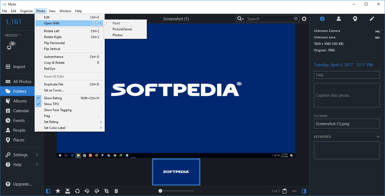
Task: Select Crop & Rotate menu entry
Action: 70,63
